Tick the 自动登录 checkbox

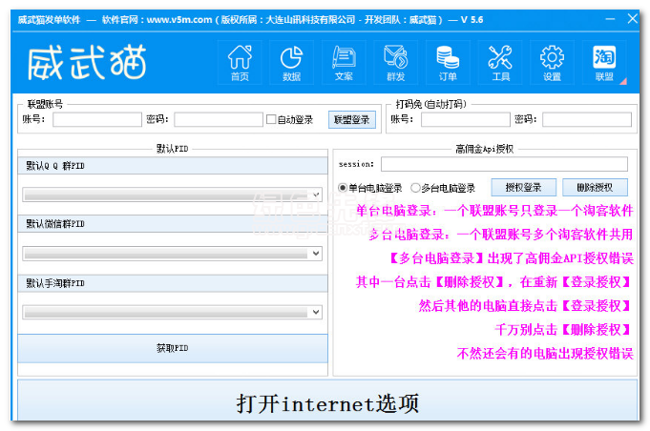click(x=271, y=119)
